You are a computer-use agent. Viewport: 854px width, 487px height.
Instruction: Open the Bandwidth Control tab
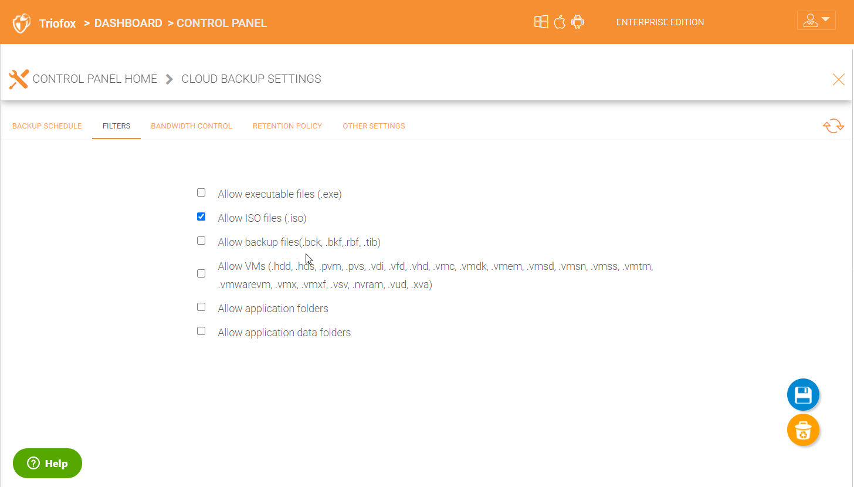tap(191, 126)
